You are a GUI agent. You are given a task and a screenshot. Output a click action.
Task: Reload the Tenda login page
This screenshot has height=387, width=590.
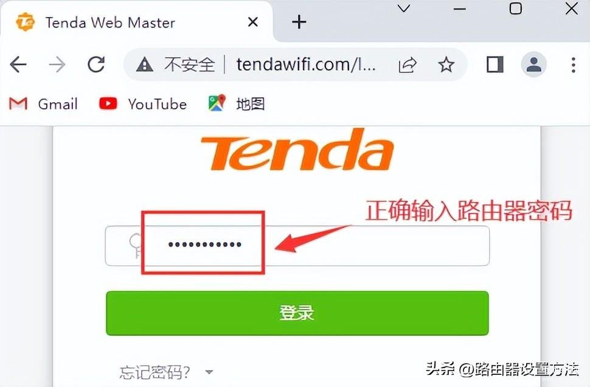coord(96,64)
